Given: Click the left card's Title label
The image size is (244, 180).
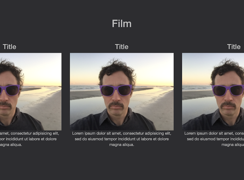Looking at the screenshot, I should click(9, 47).
